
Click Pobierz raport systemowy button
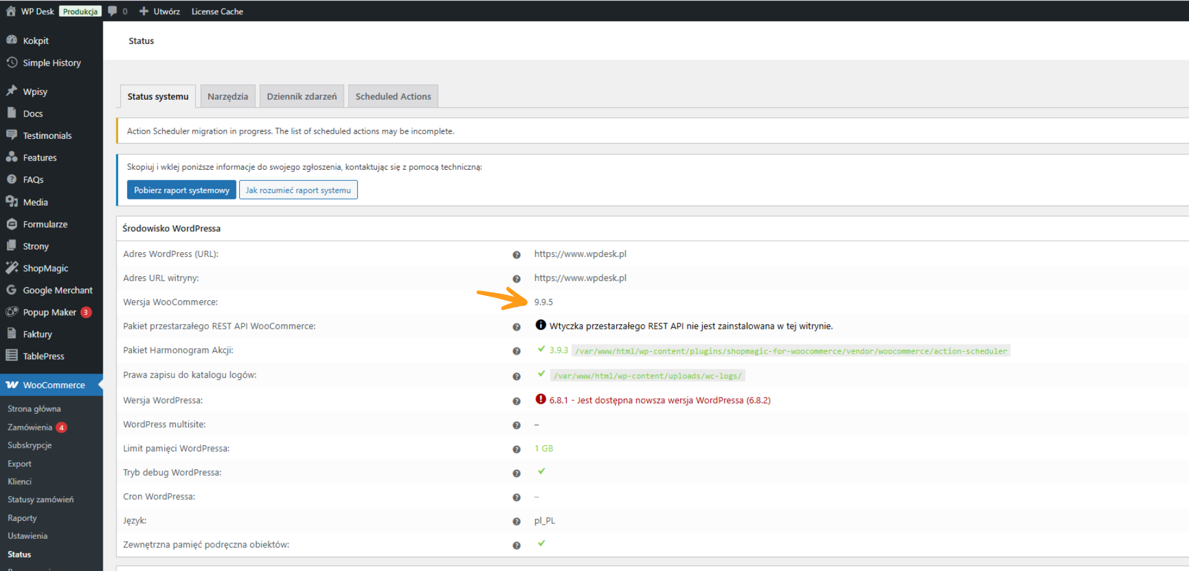tap(181, 190)
